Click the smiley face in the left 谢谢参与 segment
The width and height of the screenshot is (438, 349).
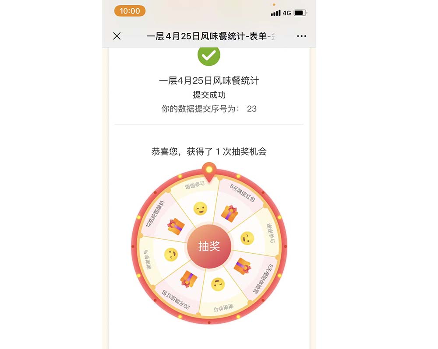click(x=171, y=255)
